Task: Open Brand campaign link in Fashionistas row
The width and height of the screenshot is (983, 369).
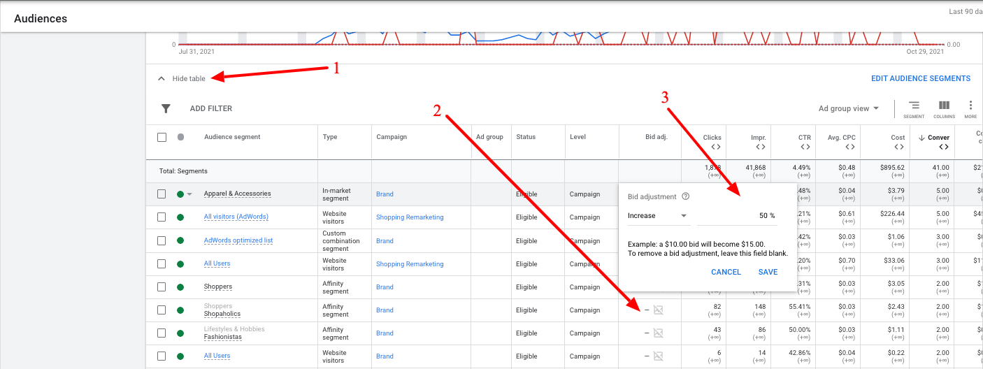Action: [x=385, y=333]
